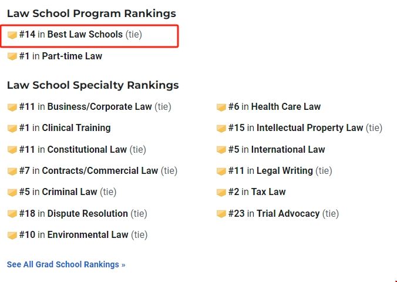
Task: Click the badge icon next to Clinical Training
Action: 12,128
